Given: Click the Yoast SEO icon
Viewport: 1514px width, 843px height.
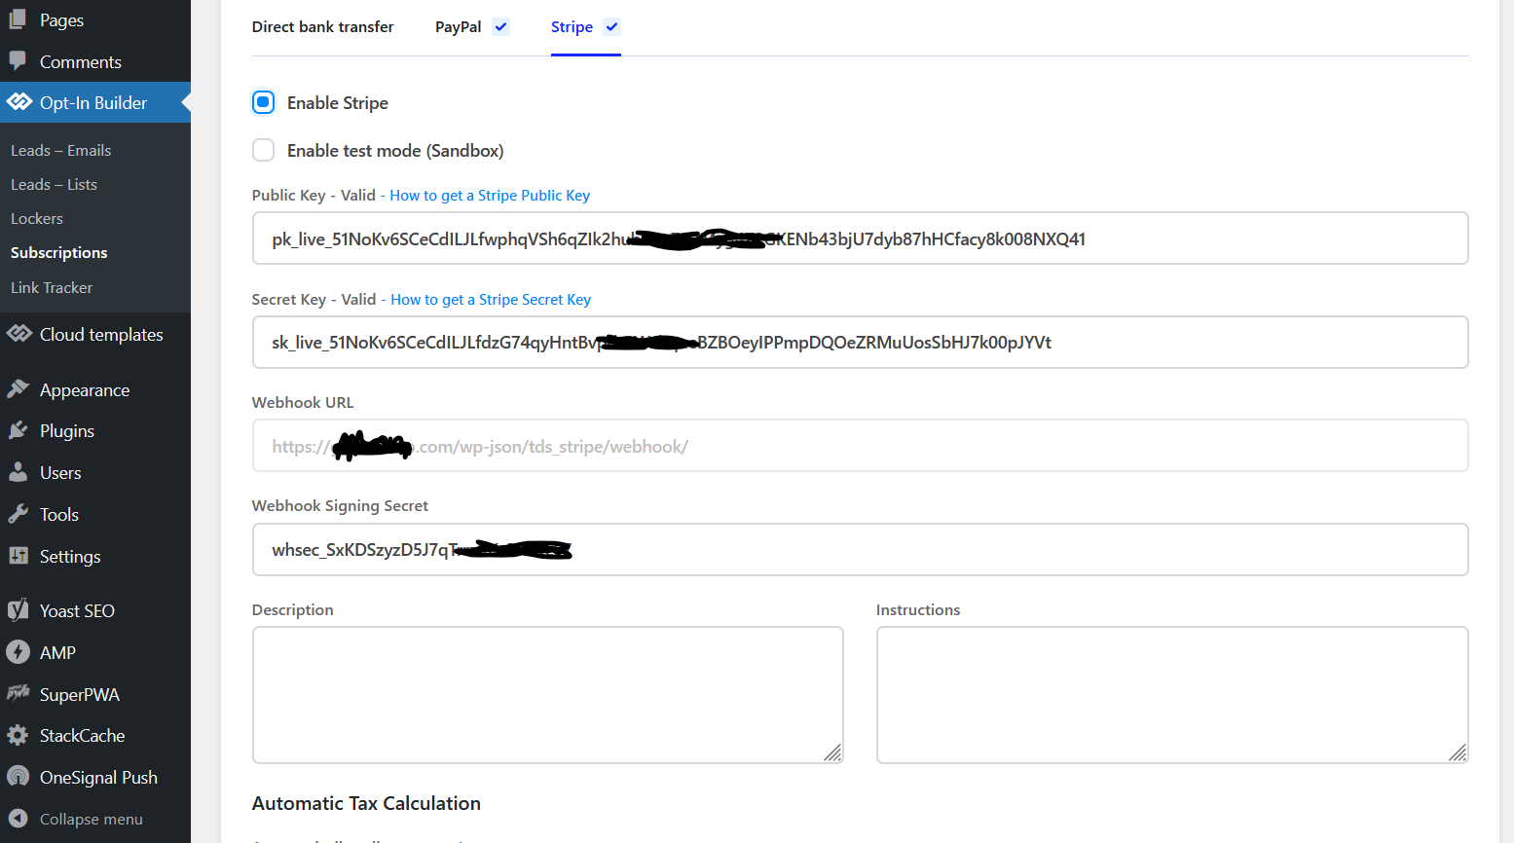Looking at the screenshot, I should [x=18, y=610].
